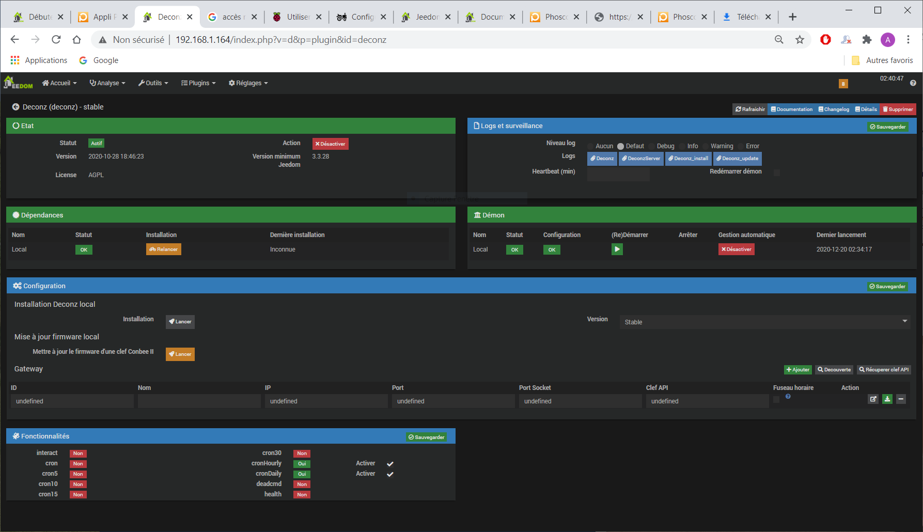Go back to plugin list via arrow icon beside Deconz title
The image size is (923, 532).
16,107
